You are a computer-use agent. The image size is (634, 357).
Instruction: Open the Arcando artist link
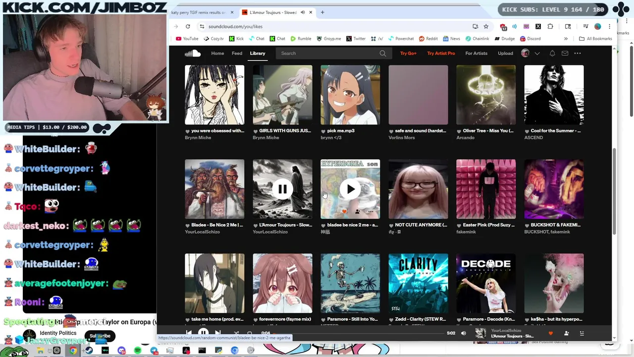(x=466, y=138)
